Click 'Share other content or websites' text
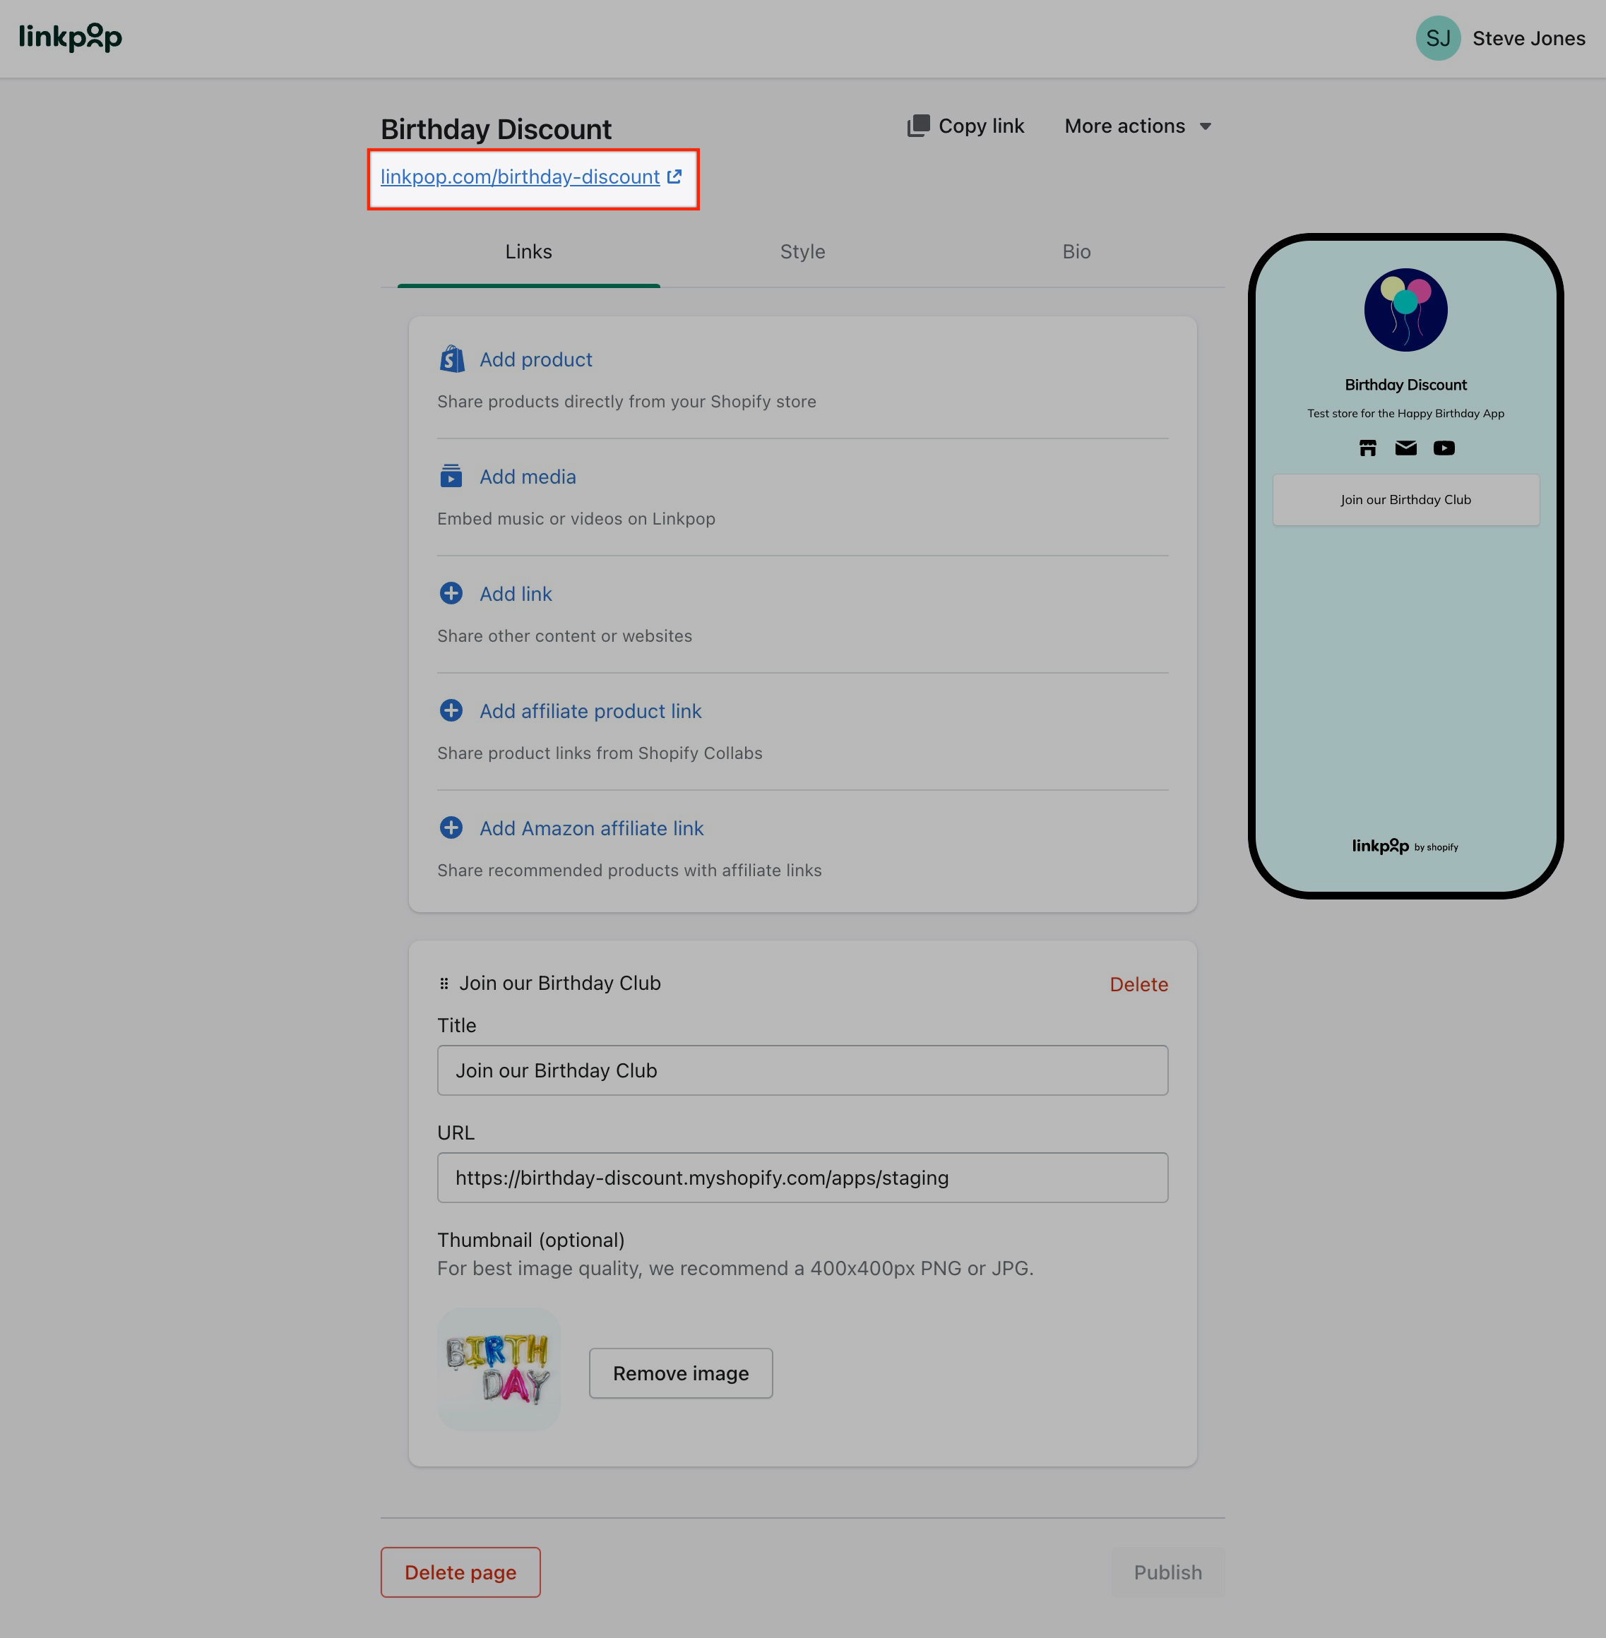1606x1638 pixels. 564,635
